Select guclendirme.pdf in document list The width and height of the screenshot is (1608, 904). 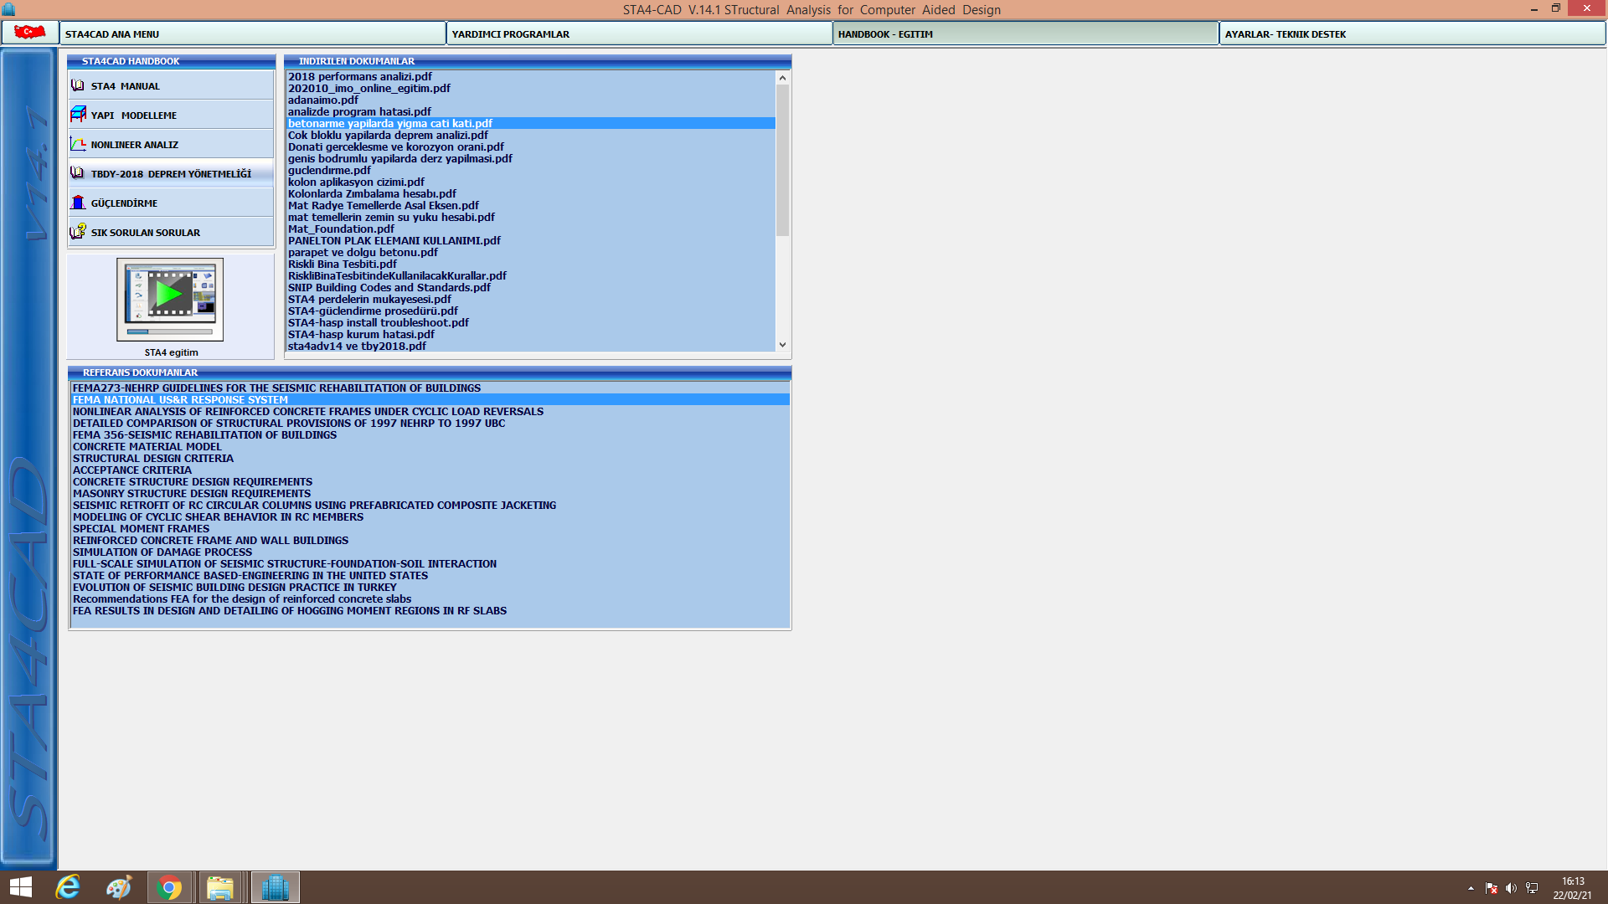pos(329,170)
